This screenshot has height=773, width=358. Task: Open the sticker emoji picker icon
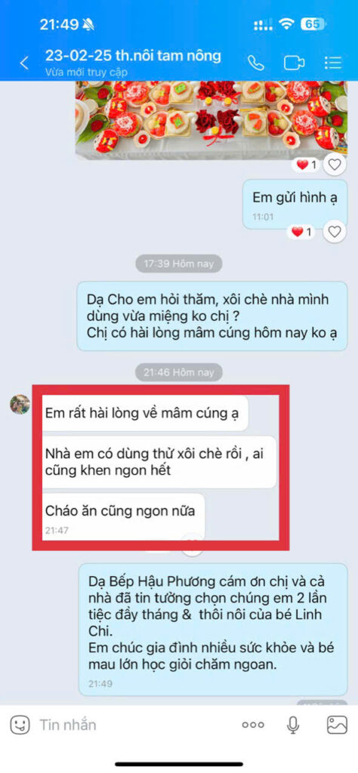click(20, 725)
